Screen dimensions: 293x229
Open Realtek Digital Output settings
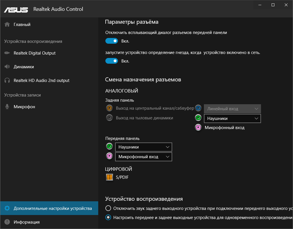point(49,53)
